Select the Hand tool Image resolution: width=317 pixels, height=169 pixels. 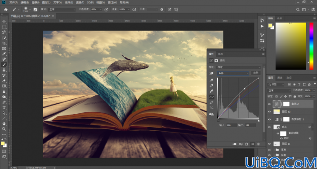4,124
